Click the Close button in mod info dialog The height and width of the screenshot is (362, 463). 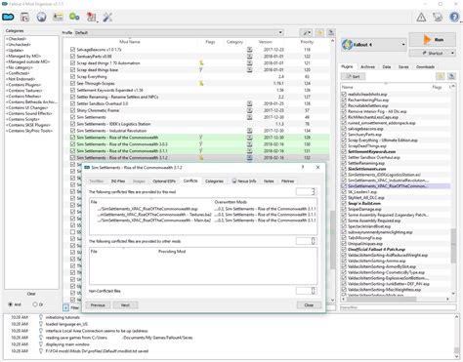click(x=309, y=305)
